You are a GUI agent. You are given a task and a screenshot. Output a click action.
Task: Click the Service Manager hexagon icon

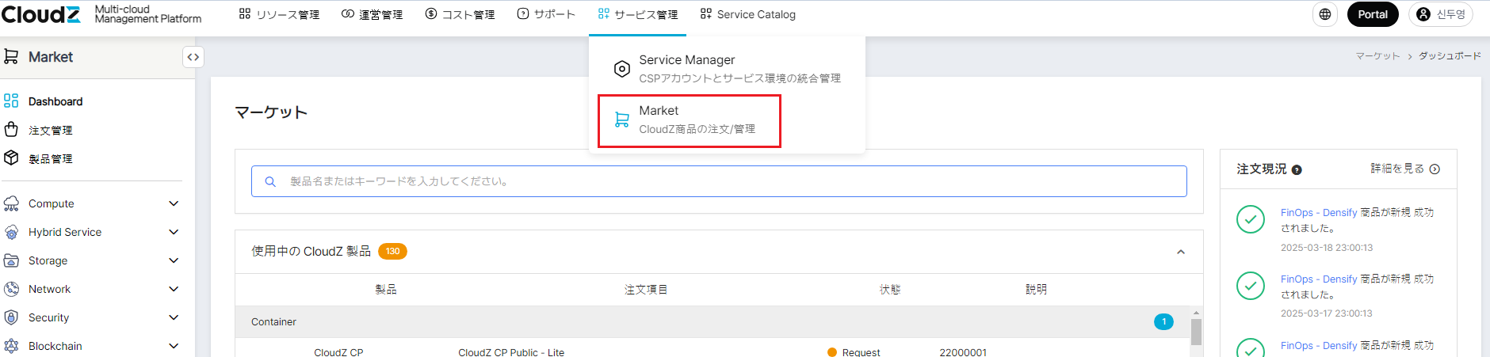coord(622,70)
